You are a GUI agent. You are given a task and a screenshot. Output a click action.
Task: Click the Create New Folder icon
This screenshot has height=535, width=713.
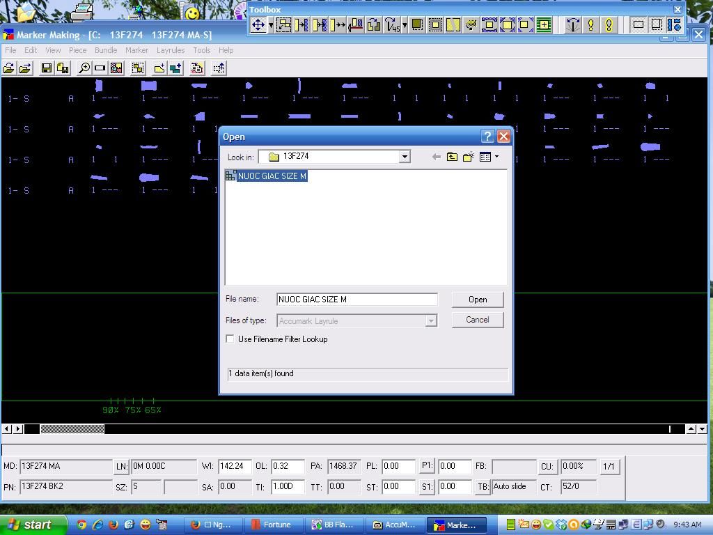point(469,157)
